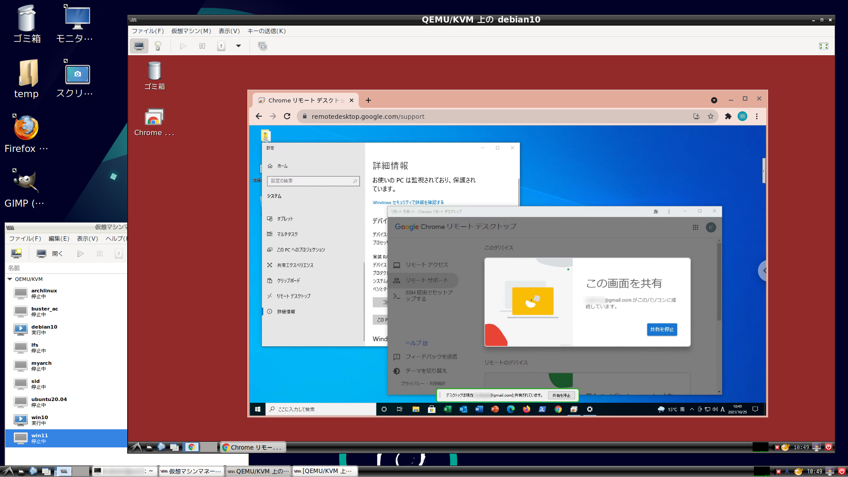The height and width of the screenshot is (477, 848).
Task: Select the running debian10 virtual machine
Action: coord(66,329)
